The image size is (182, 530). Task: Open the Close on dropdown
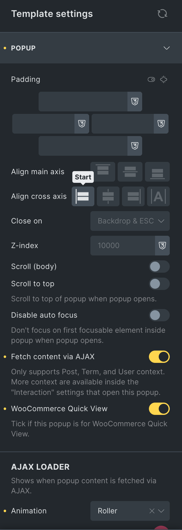tap(130, 221)
